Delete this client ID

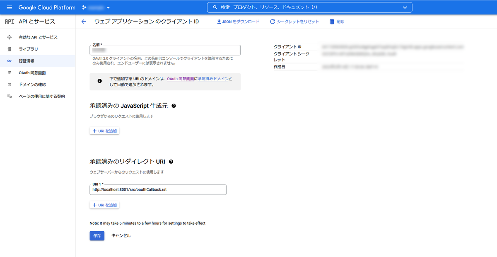point(337,22)
